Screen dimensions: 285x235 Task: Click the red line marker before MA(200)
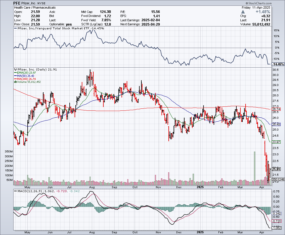pyautogui.click(x=16, y=79)
